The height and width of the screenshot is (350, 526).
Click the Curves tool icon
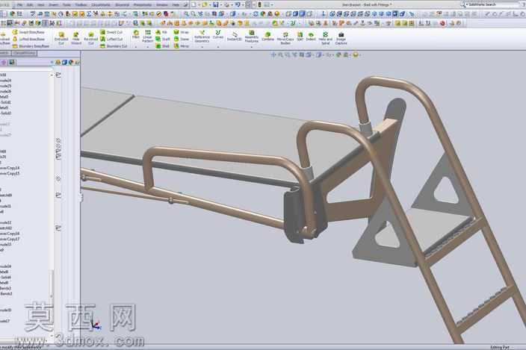218,34
